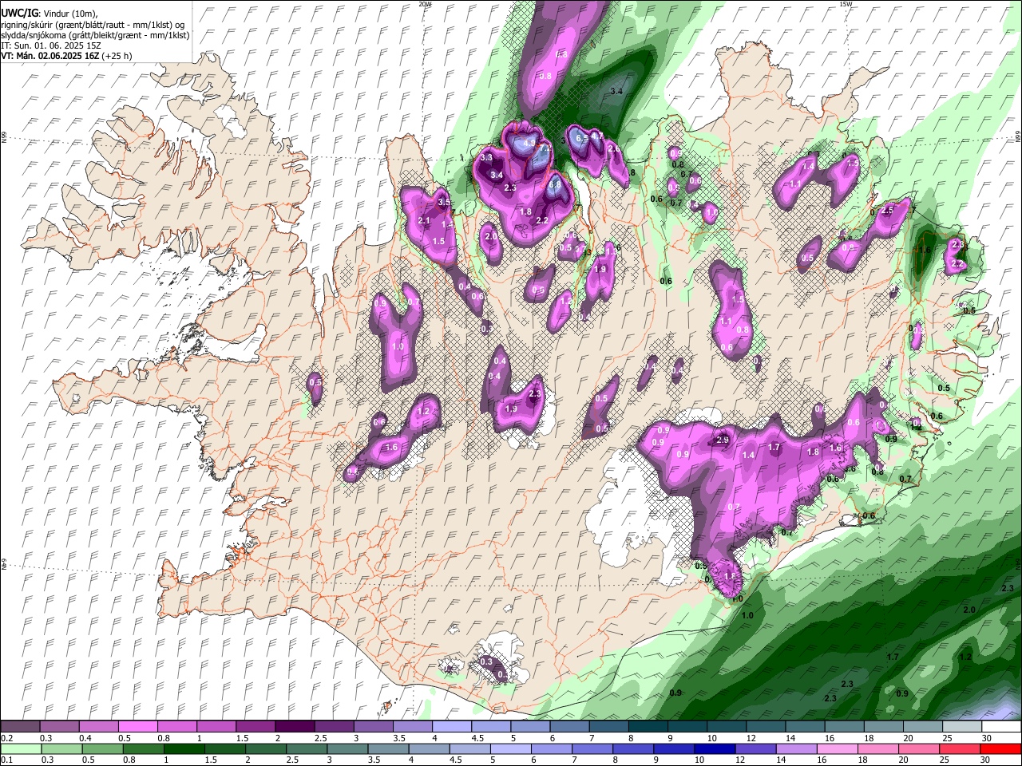Click the 3.5 value on the map

pyautogui.click(x=444, y=203)
